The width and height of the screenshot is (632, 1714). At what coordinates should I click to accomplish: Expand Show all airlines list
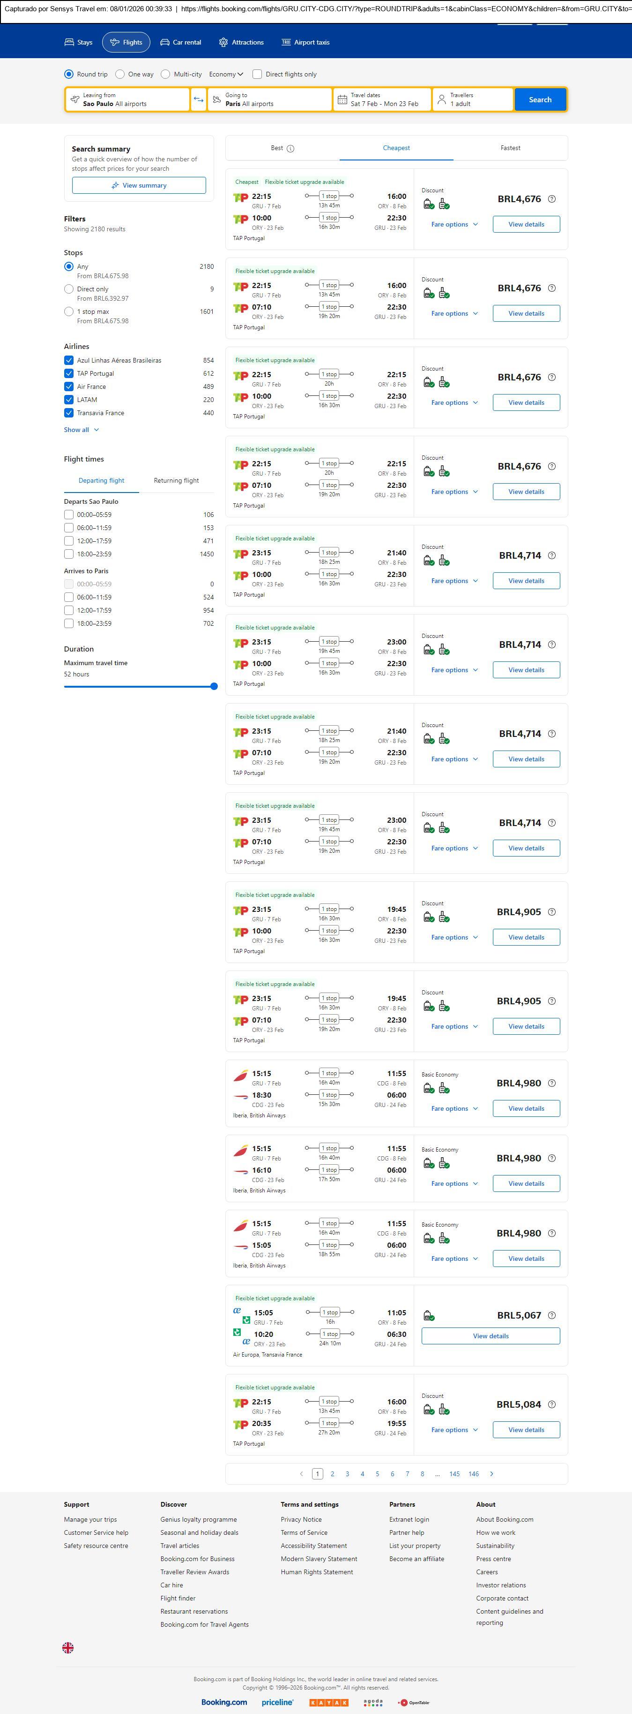tap(81, 430)
